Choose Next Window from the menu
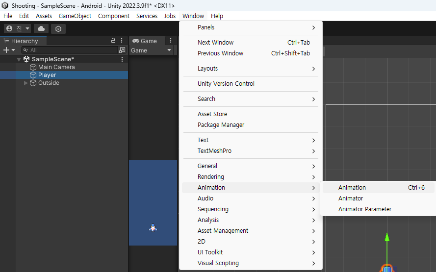The image size is (436, 272). coord(251,43)
